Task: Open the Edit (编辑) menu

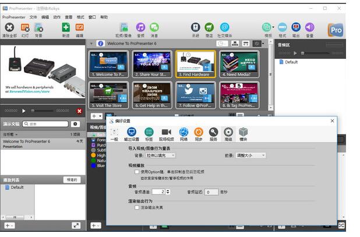Action: (x=45, y=17)
